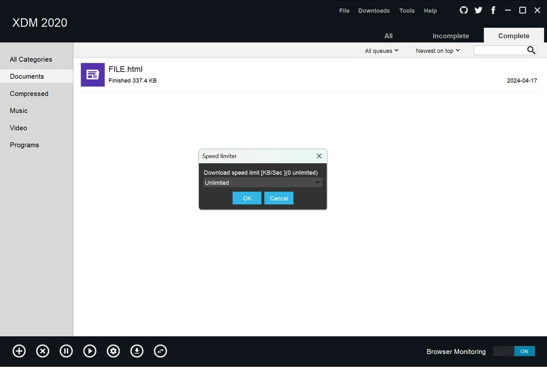Select the Complete tab

513,35
